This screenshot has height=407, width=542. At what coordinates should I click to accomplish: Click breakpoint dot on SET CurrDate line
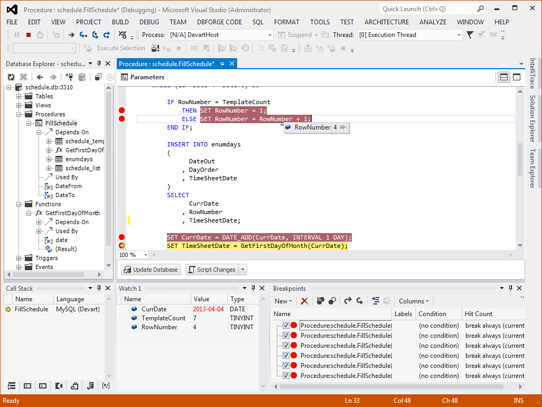[122, 237]
